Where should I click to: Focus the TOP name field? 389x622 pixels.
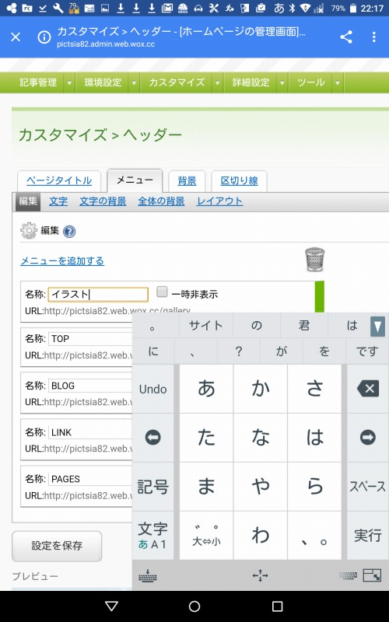[90, 339]
